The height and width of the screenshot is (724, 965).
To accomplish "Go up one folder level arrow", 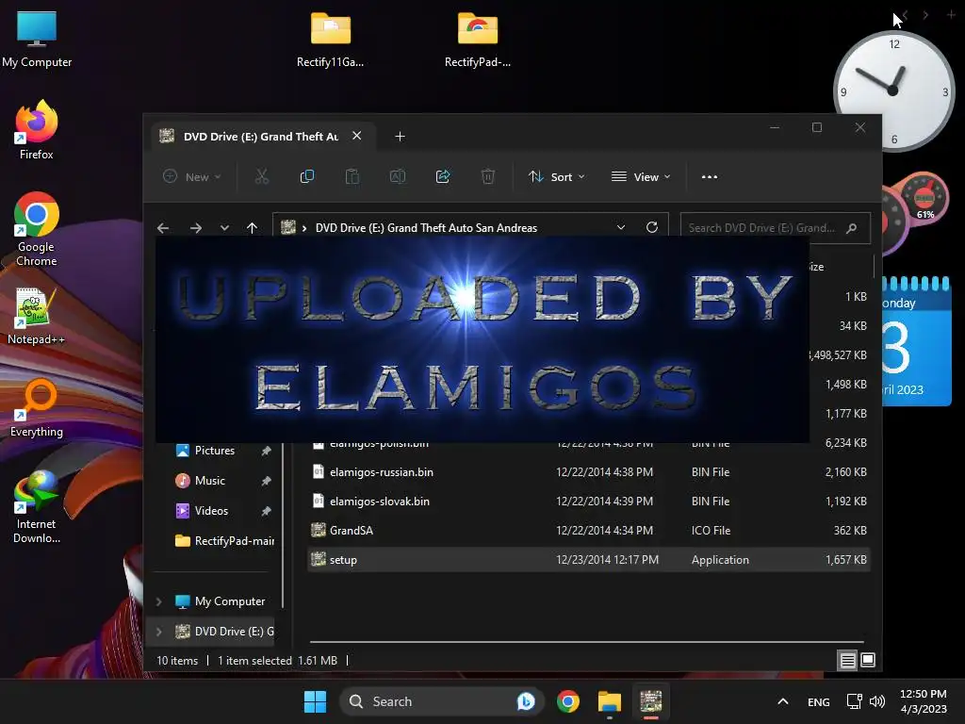I will (252, 228).
